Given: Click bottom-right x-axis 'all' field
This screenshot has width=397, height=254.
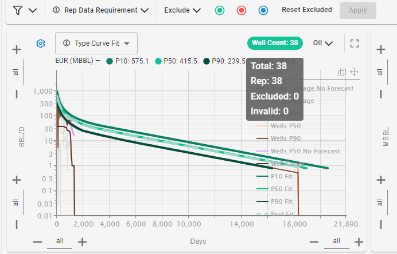Looking at the screenshot, I should tap(337, 241).
